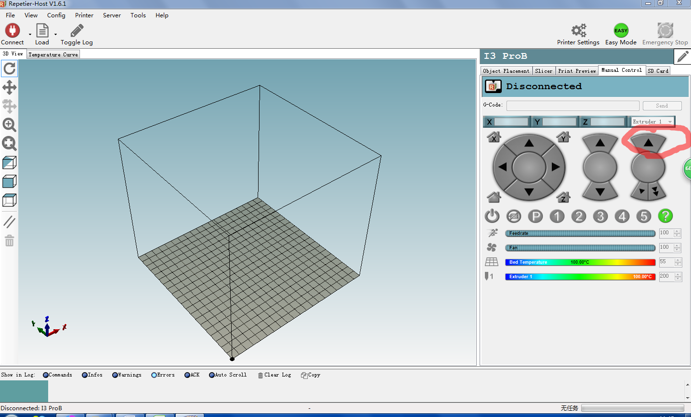Run custom script button 1

(557, 216)
